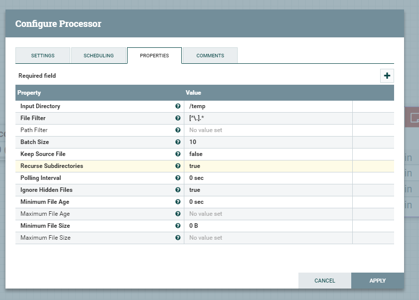419x300 pixels.
Task: Click help icon for Polling Interval
Action: (178, 178)
